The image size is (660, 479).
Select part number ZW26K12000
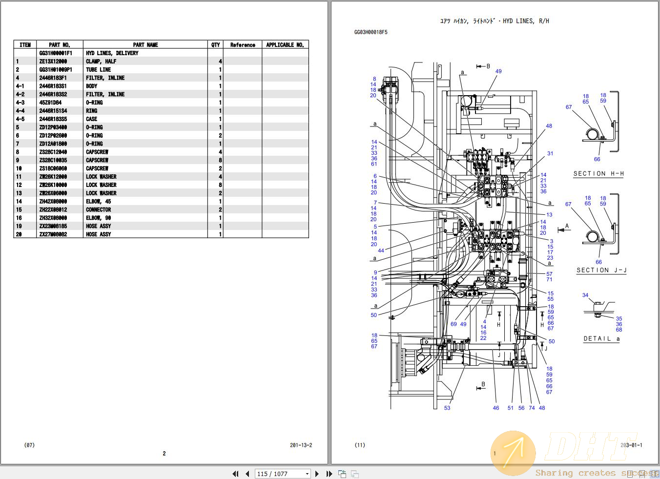point(53,177)
